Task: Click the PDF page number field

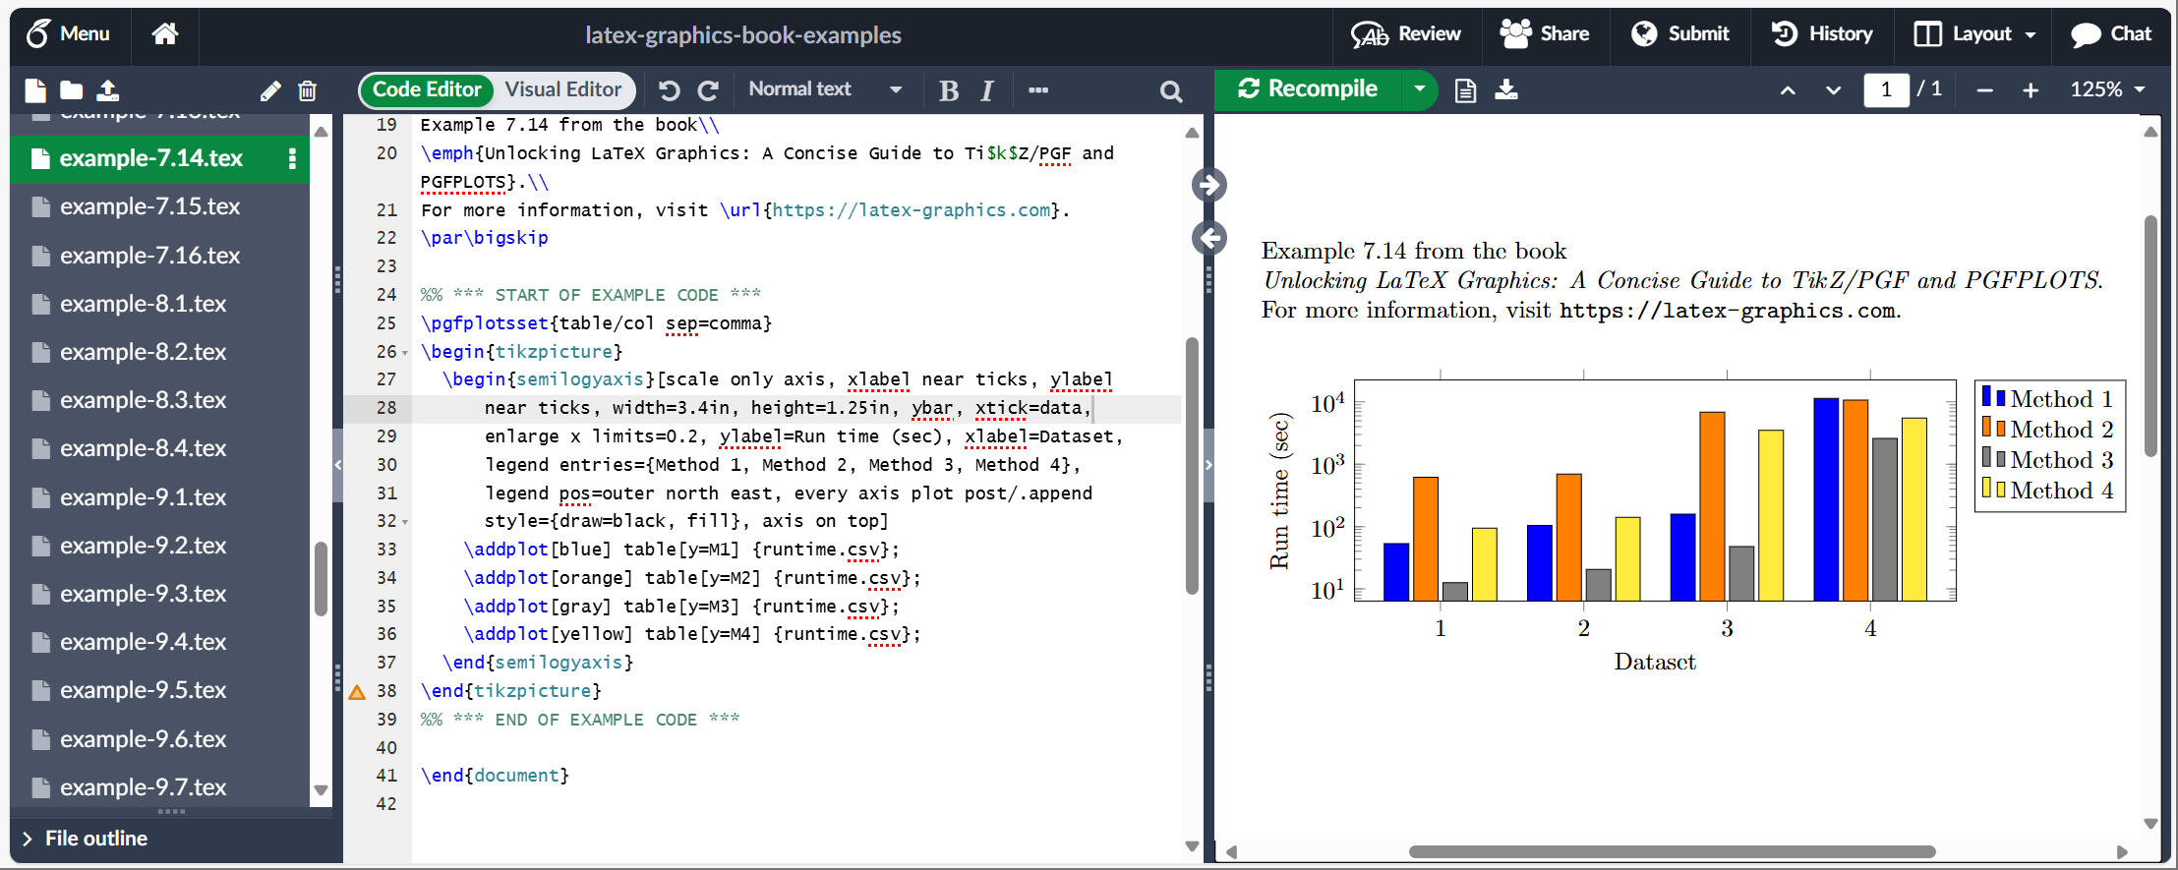Action: (x=1885, y=89)
